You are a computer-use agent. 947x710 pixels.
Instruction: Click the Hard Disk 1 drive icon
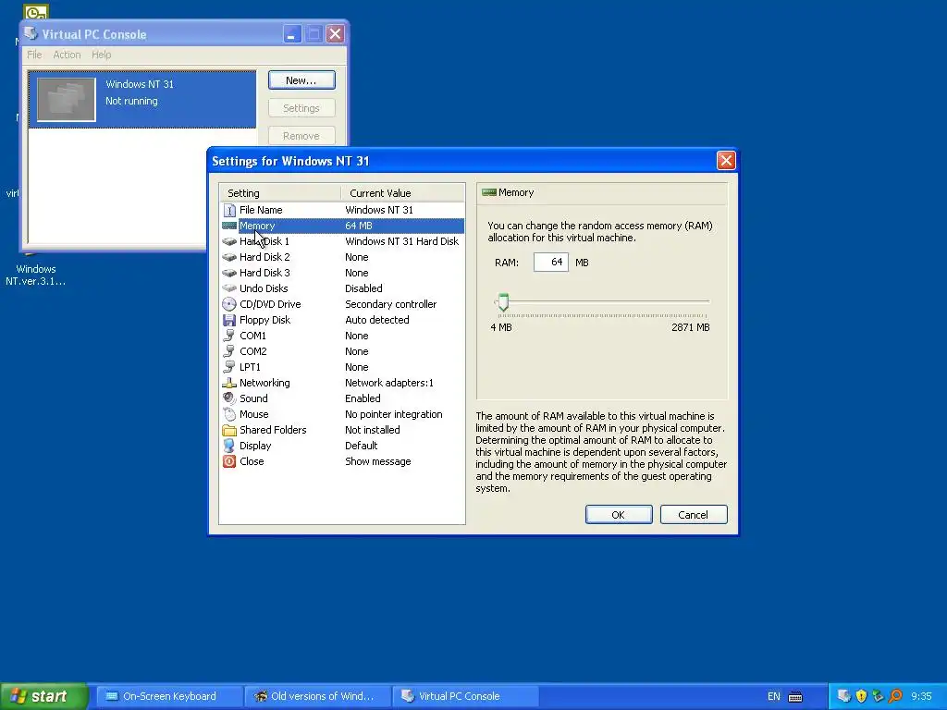pos(229,241)
